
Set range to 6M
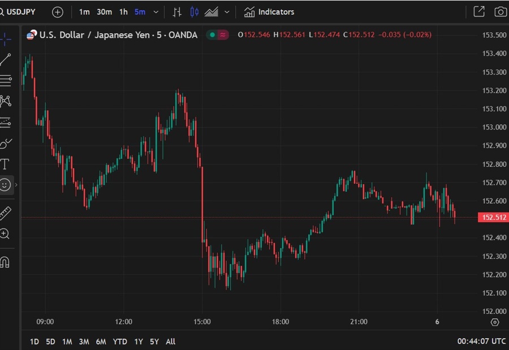click(101, 342)
